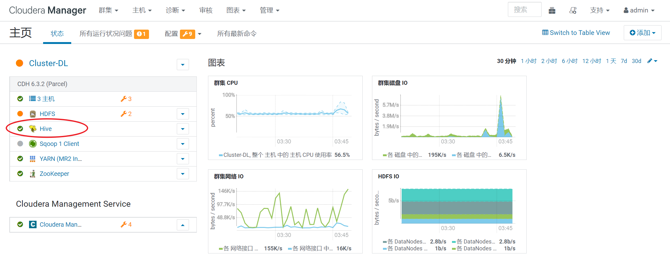Open the running commands icon in header
The image size is (670, 270).
click(573, 10)
